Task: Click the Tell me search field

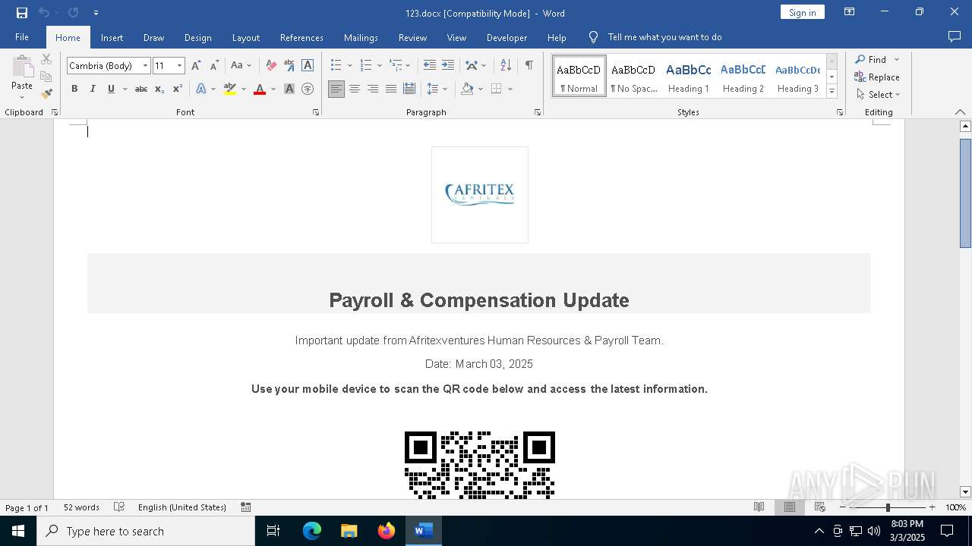Action: [x=664, y=37]
